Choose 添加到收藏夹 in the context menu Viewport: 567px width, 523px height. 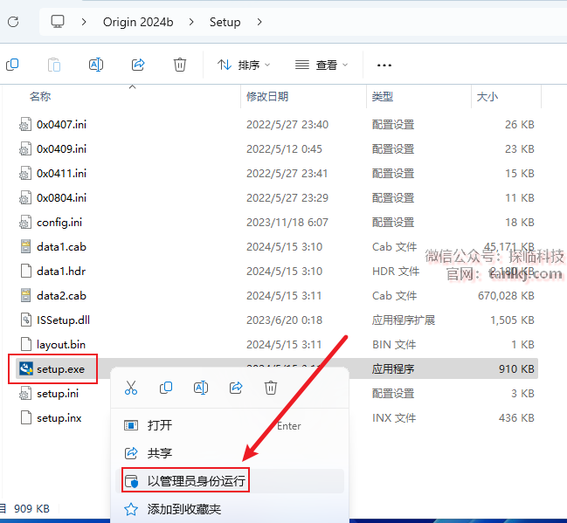tap(229, 509)
